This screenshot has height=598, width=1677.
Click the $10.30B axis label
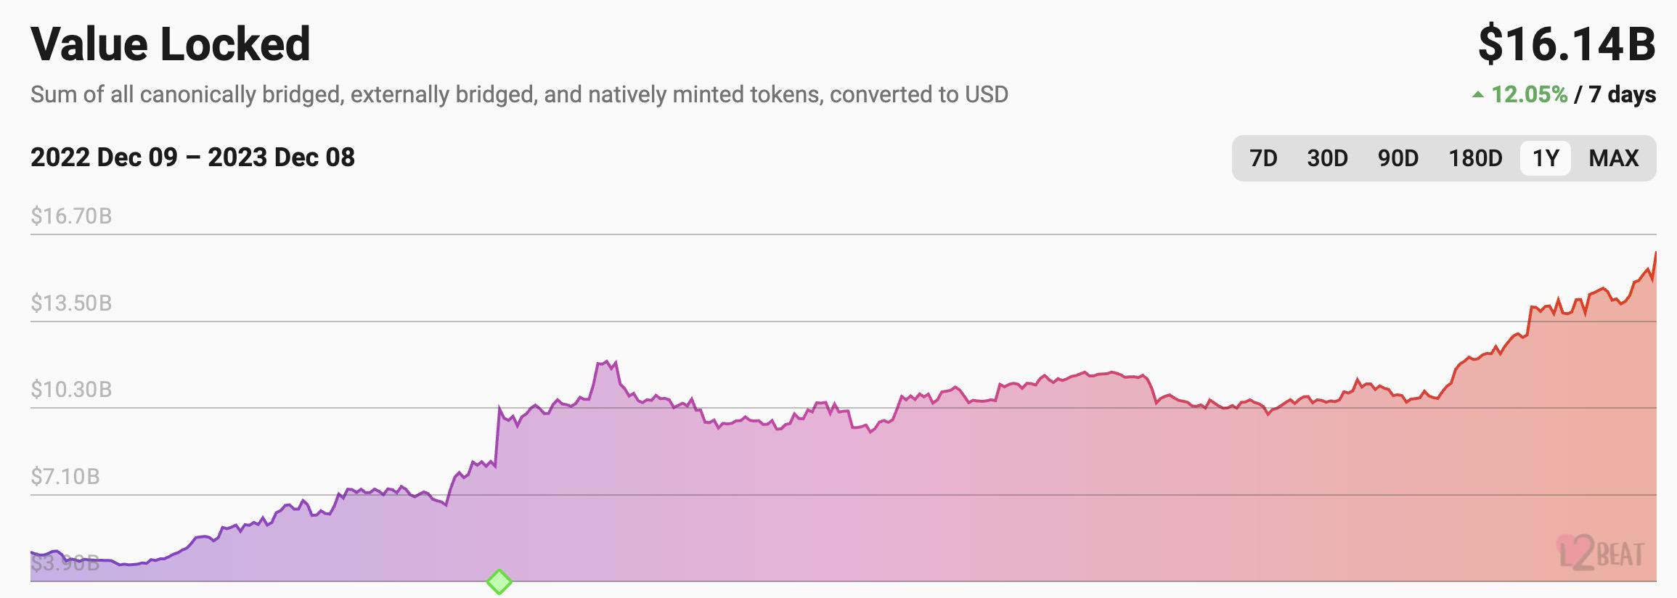pos(71,390)
